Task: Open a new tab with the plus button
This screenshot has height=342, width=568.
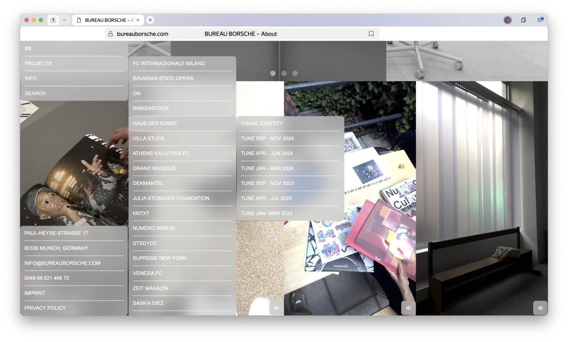Action: click(x=150, y=20)
